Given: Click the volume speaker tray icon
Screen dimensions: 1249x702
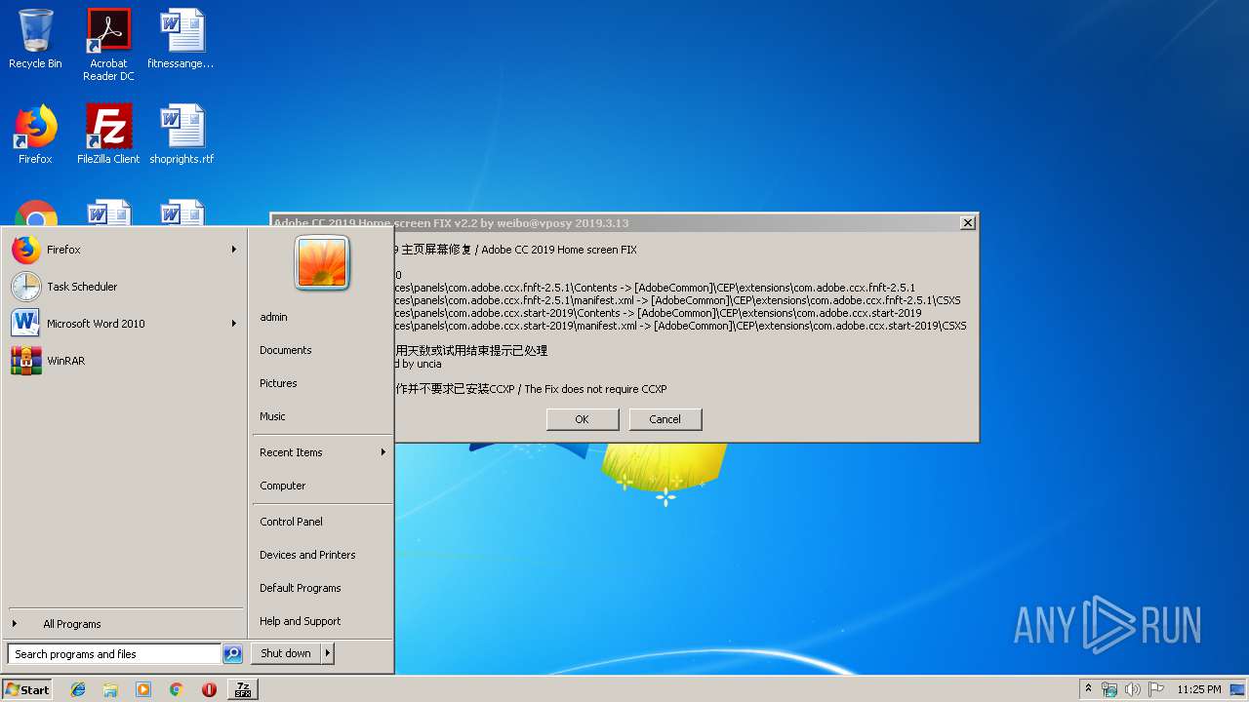Looking at the screenshot, I should click(x=1133, y=689).
